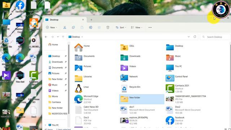Click the Up one level arrow

(x=63, y=37)
